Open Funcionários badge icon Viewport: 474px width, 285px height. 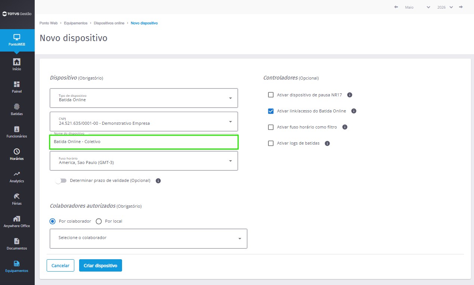coord(17,129)
